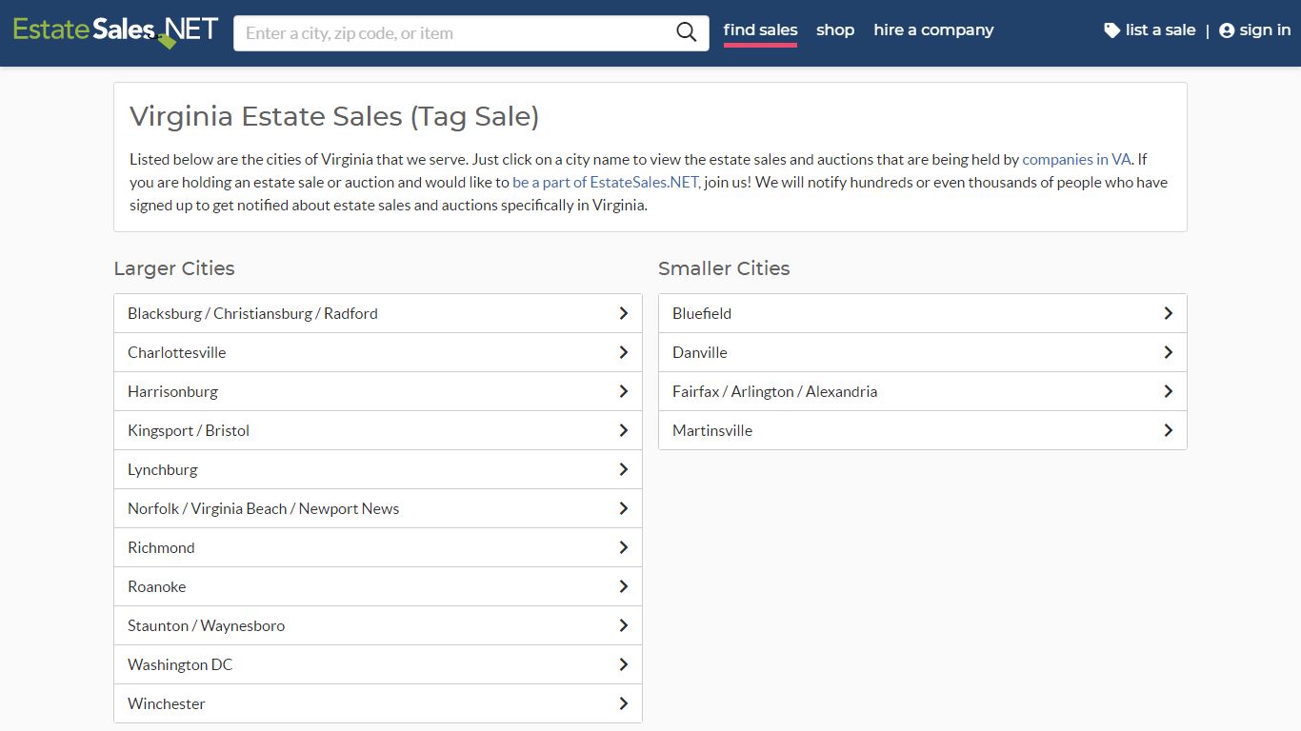Image resolution: width=1301 pixels, height=731 pixels.
Task: Open the find sales tab
Action: pyautogui.click(x=760, y=30)
